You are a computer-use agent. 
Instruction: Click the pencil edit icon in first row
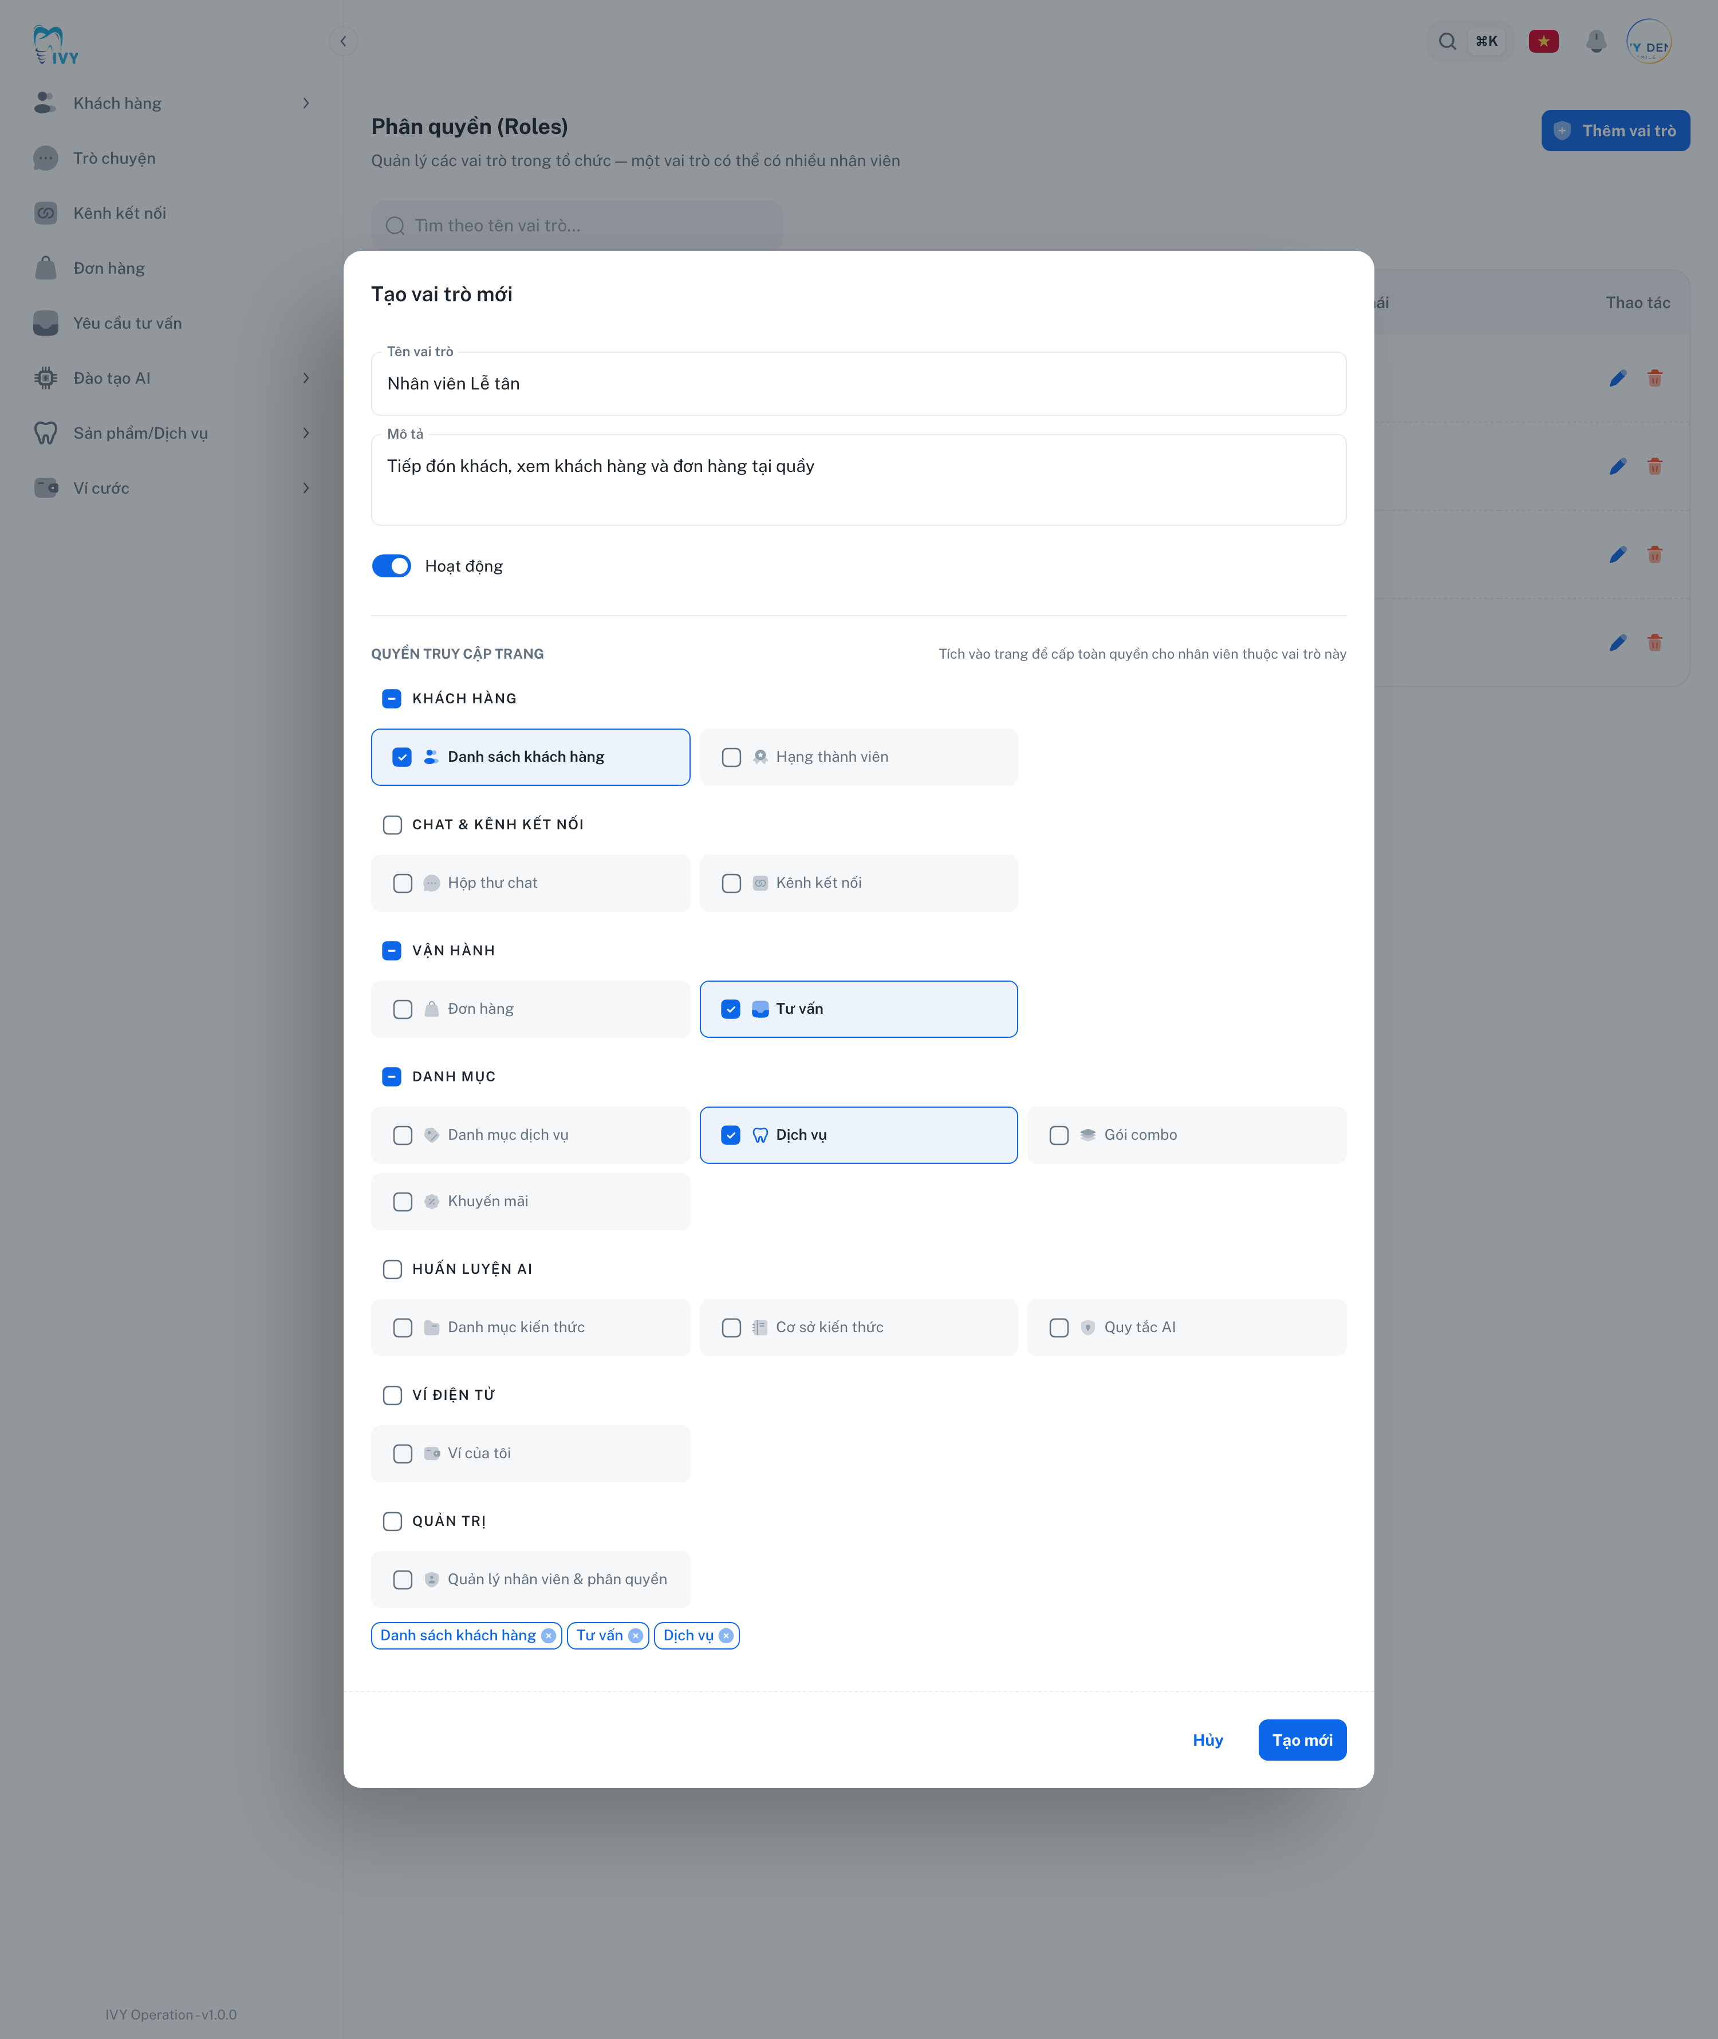click(x=1618, y=378)
